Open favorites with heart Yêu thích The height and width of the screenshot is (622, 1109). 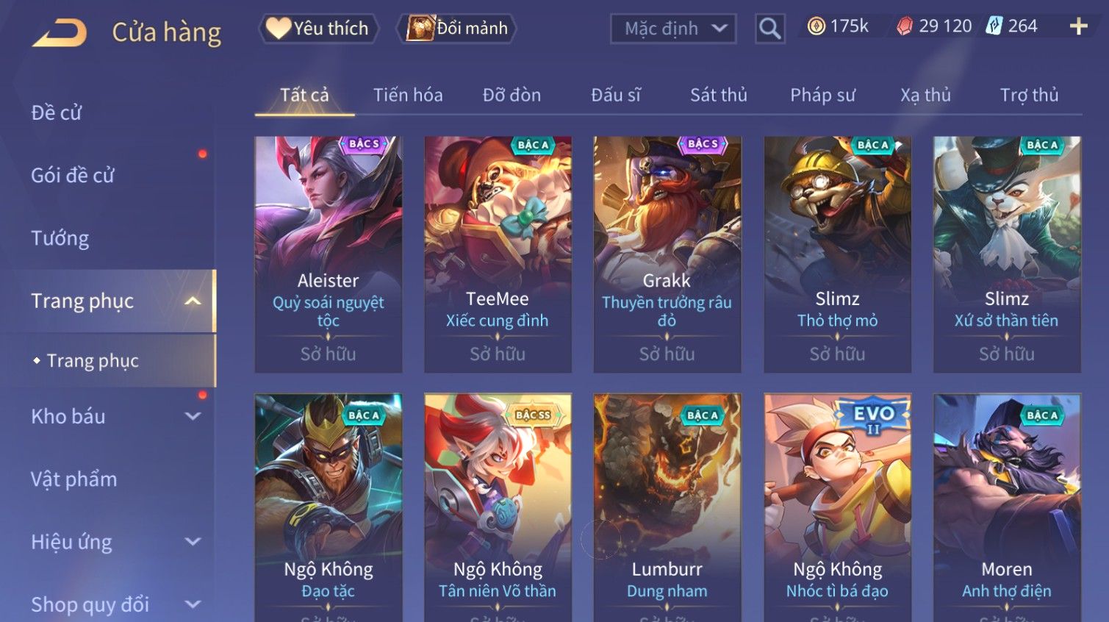pos(318,28)
